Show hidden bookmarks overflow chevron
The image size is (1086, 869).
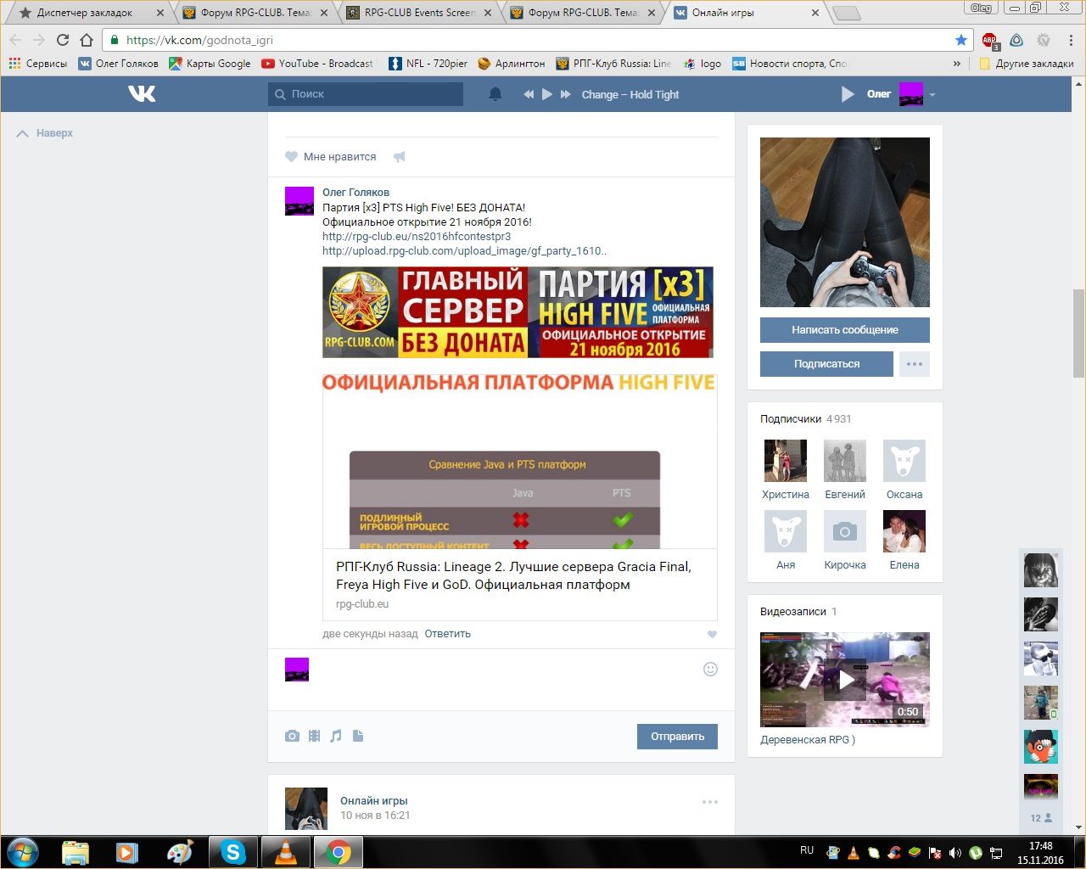(957, 64)
